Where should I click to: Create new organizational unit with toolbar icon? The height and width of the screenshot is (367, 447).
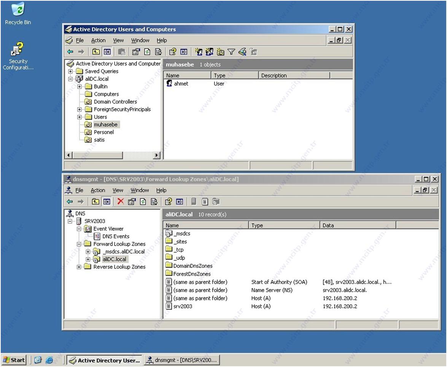pyautogui.click(x=220, y=52)
